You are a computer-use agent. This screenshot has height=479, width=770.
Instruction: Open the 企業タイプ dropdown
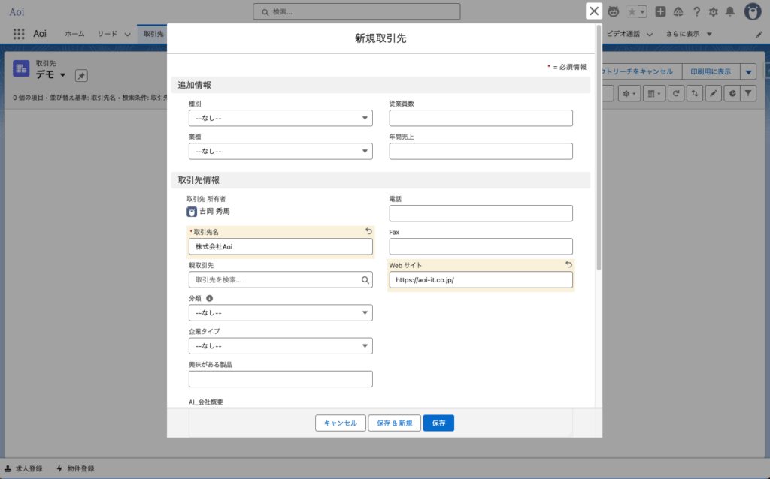(280, 345)
